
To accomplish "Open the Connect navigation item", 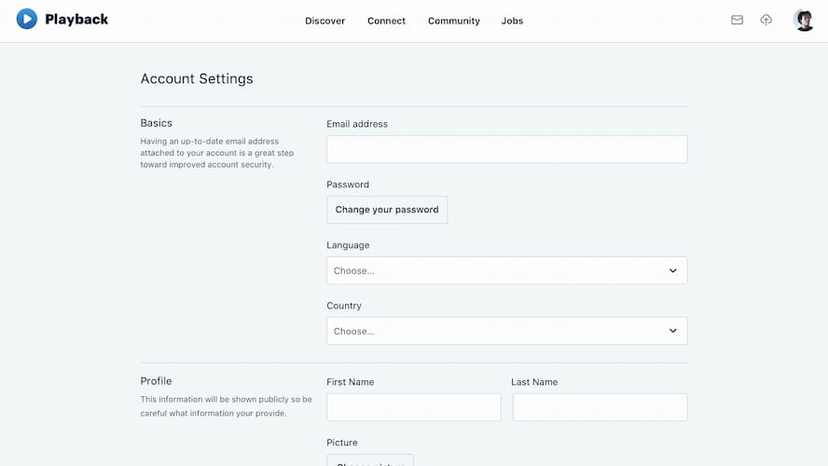I will pyautogui.click(x=386, y=21).
